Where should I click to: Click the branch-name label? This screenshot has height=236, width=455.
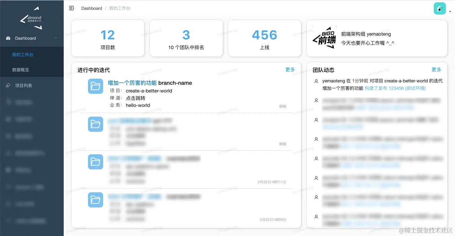(x=175, y=83)
